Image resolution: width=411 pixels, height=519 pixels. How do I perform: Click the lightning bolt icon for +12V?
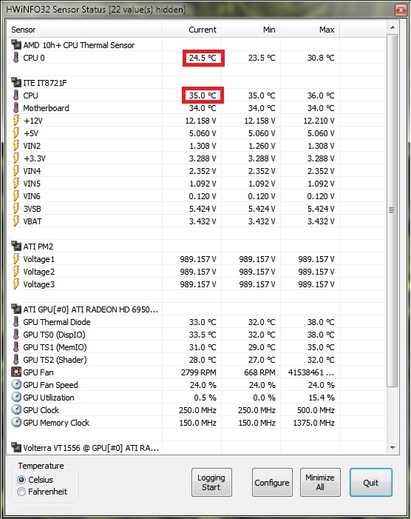pos(16,120)
